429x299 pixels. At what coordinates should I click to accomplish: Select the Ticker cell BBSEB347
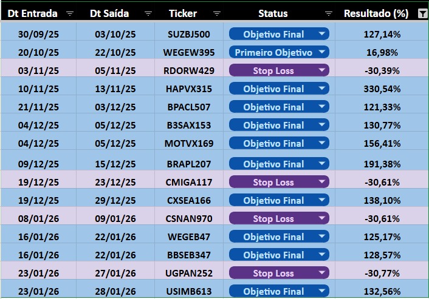(188, 255)
